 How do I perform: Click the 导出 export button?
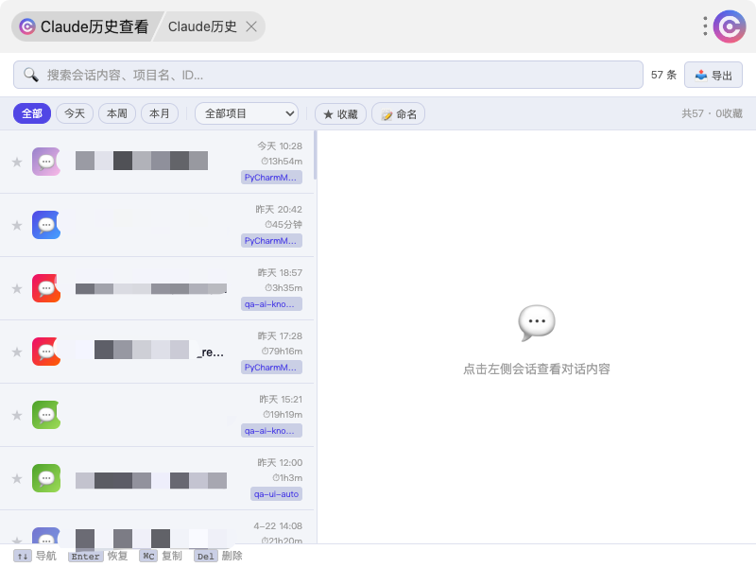[x=713, y=75]
